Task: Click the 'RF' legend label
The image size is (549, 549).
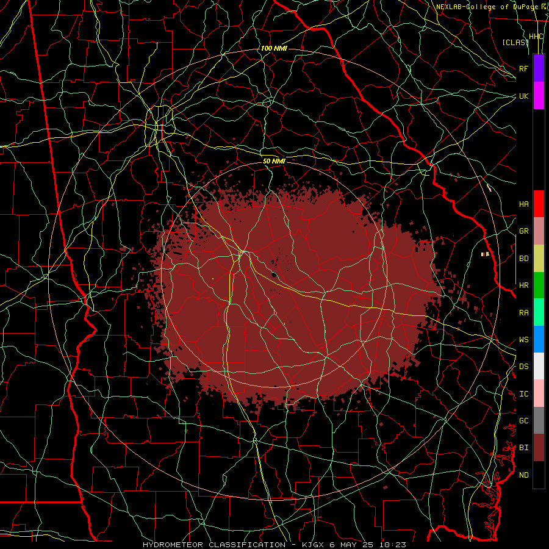Action: (x=523, y=68)
